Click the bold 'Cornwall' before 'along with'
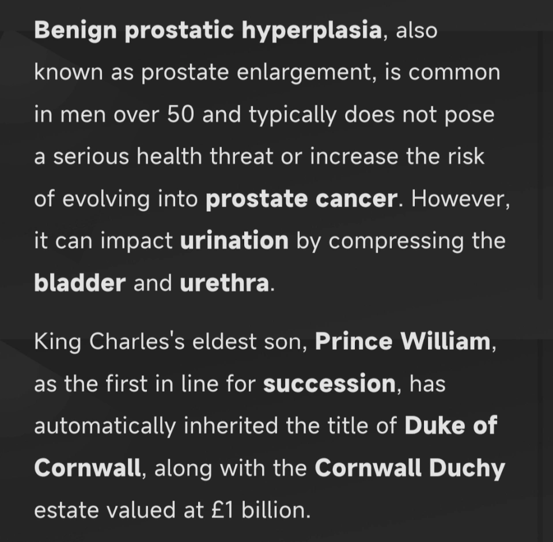Screen dimensions: 553x542 pos(88,468)
